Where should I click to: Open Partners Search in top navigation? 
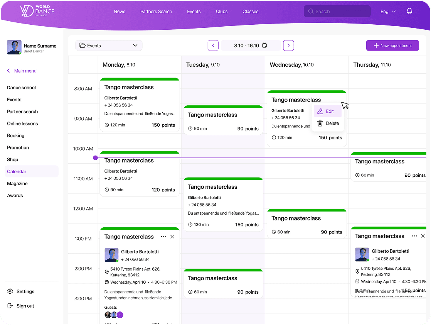[x=156, y=11]
